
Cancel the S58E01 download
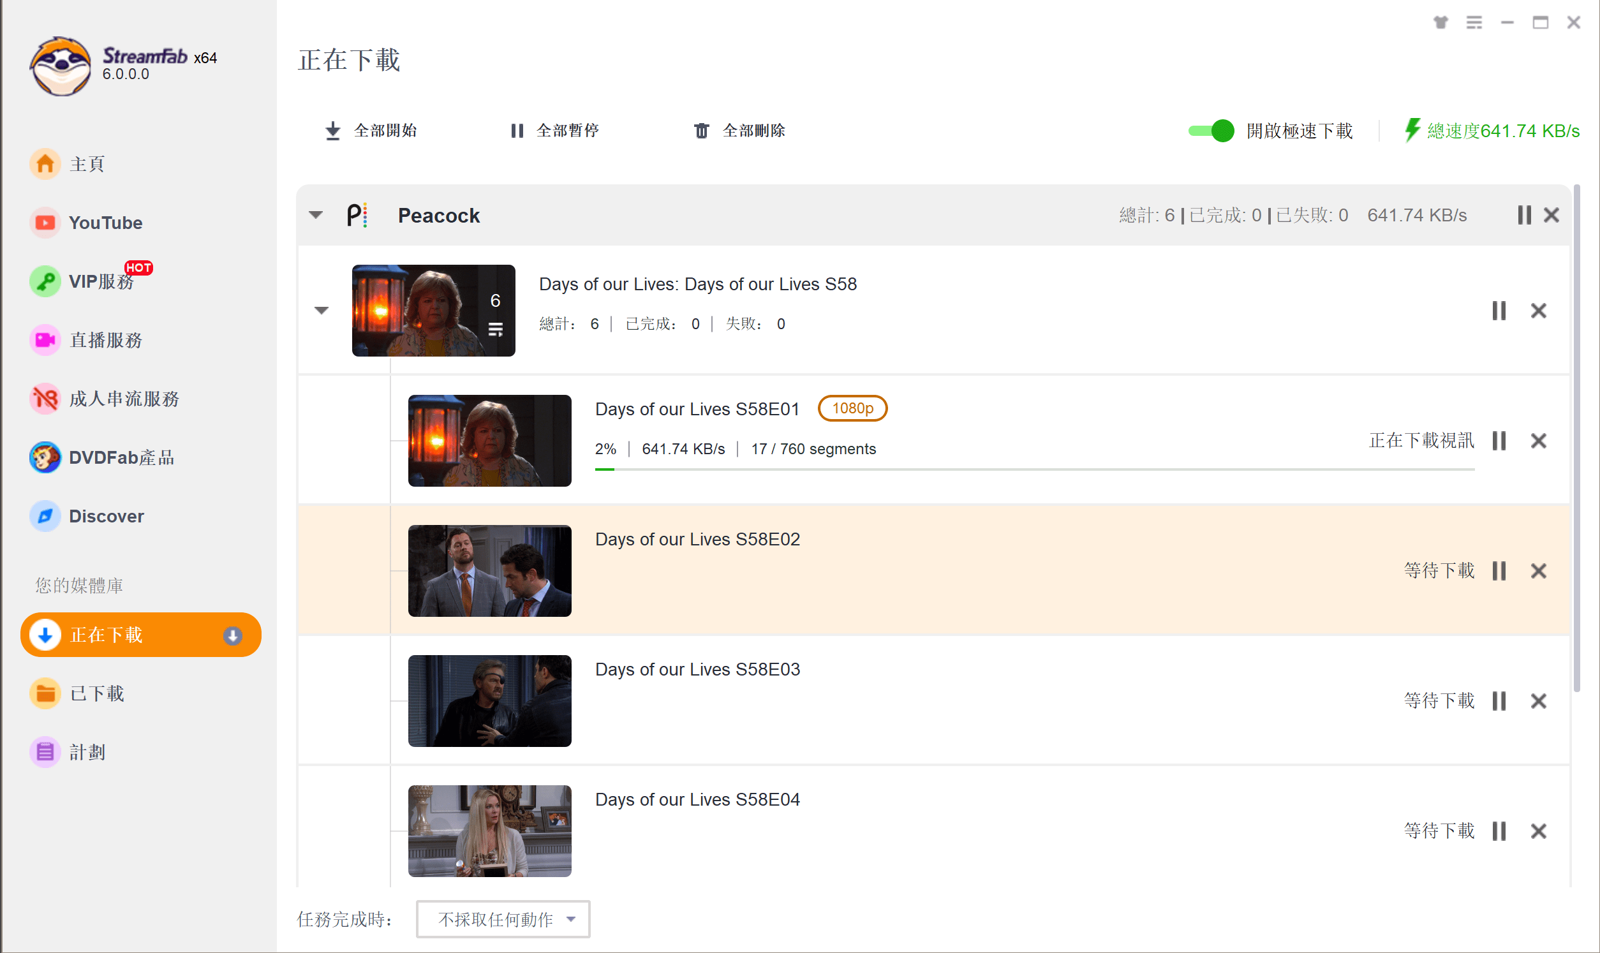click(1538, 441)
